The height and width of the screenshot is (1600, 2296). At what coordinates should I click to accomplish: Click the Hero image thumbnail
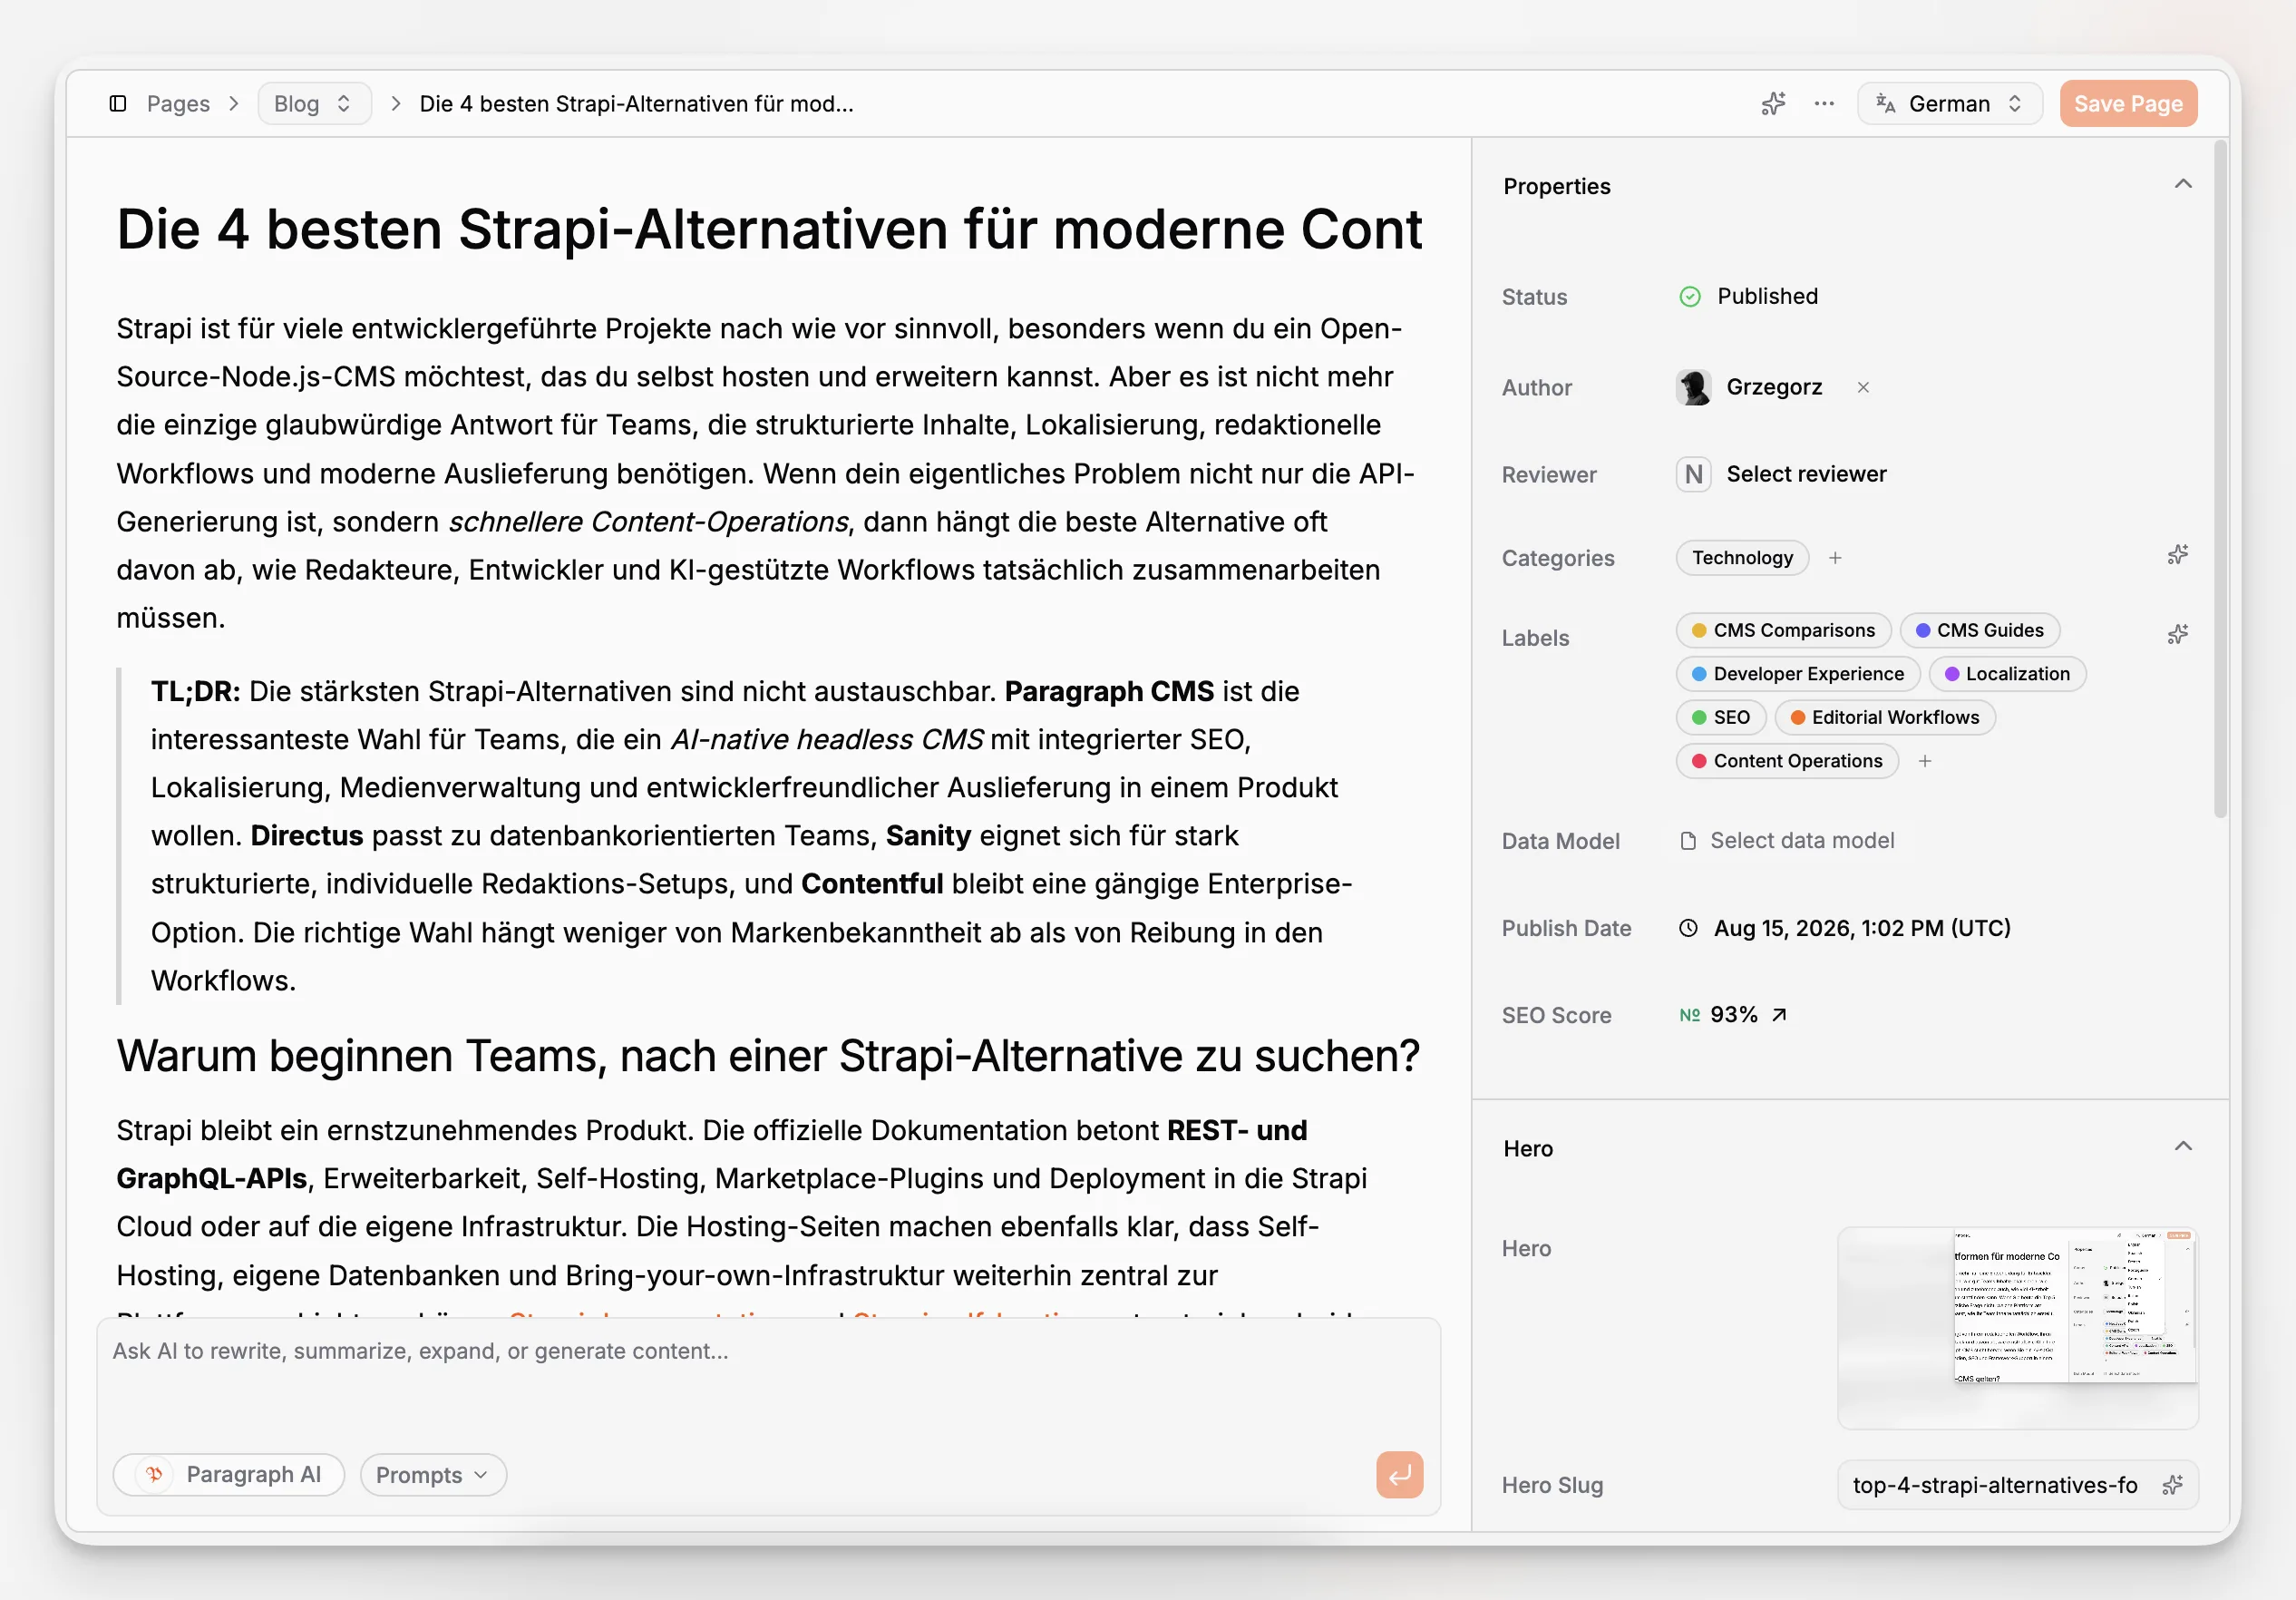[x=2017, y=1328]
